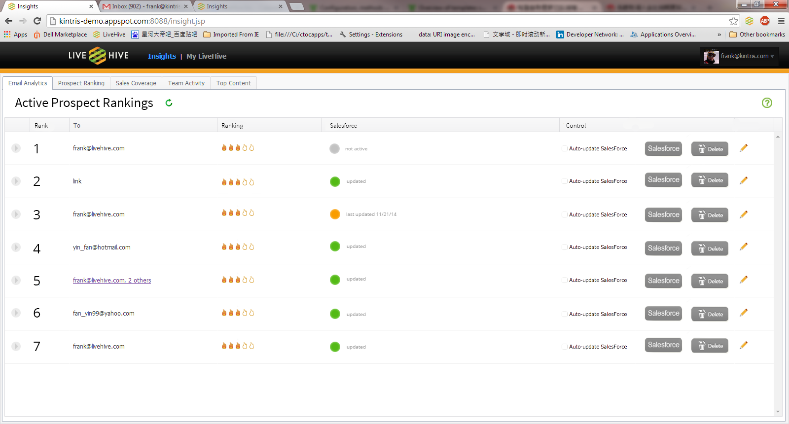Open the Team Activity tab
The image size is (789, 424).
point(186,83)
